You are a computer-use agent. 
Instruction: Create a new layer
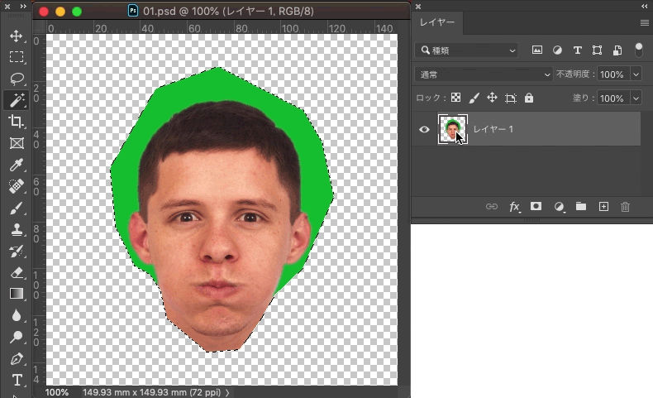[603, 207]
